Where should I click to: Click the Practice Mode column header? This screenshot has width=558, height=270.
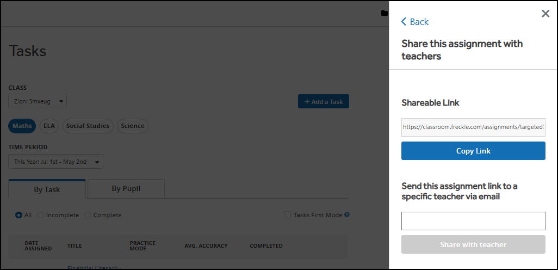click(x=142, y=246)
